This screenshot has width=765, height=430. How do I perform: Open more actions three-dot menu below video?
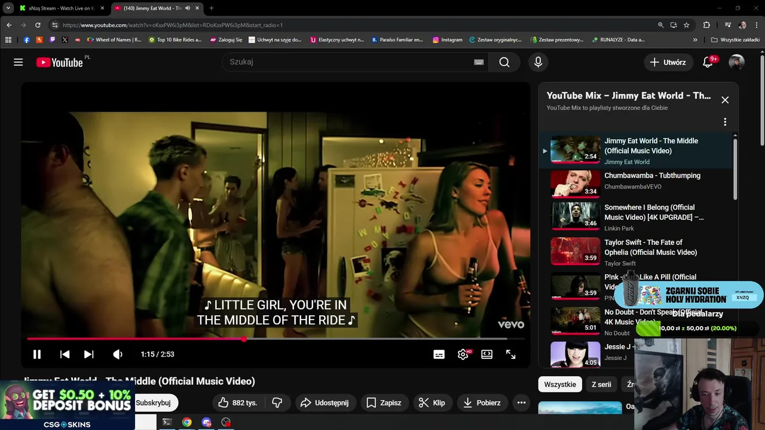click(x=521, y=403)
